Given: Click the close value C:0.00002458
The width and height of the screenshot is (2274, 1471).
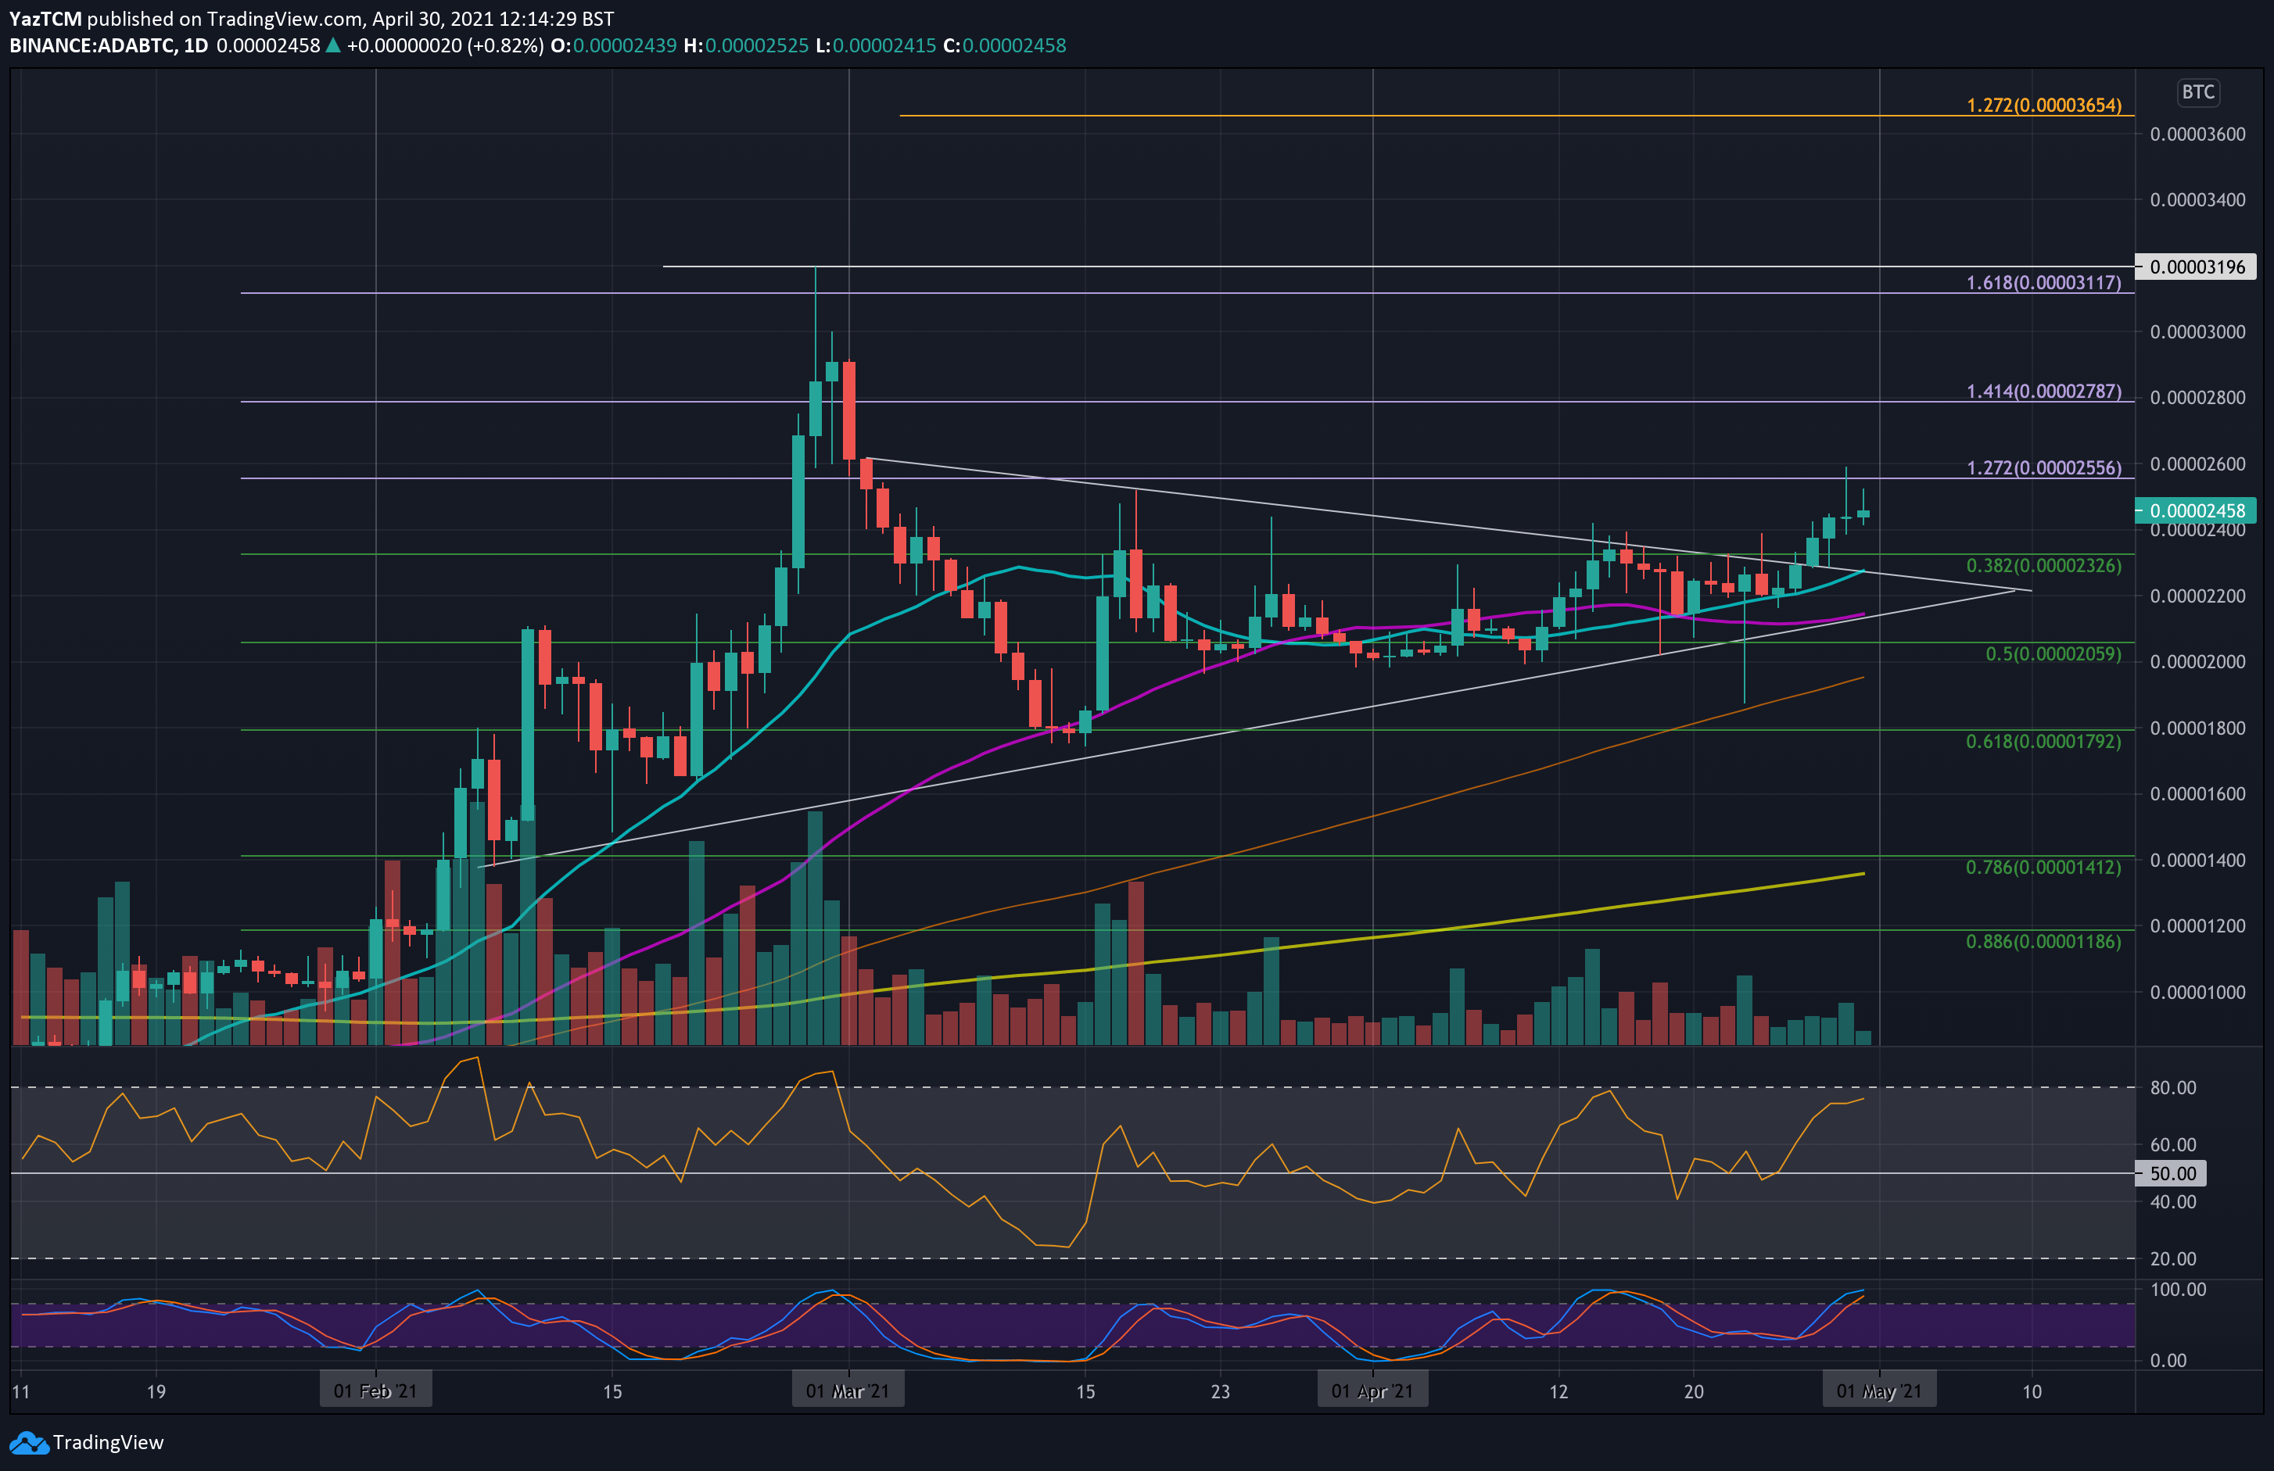Looking at the screenshot, I should (x=1004, y=46).
